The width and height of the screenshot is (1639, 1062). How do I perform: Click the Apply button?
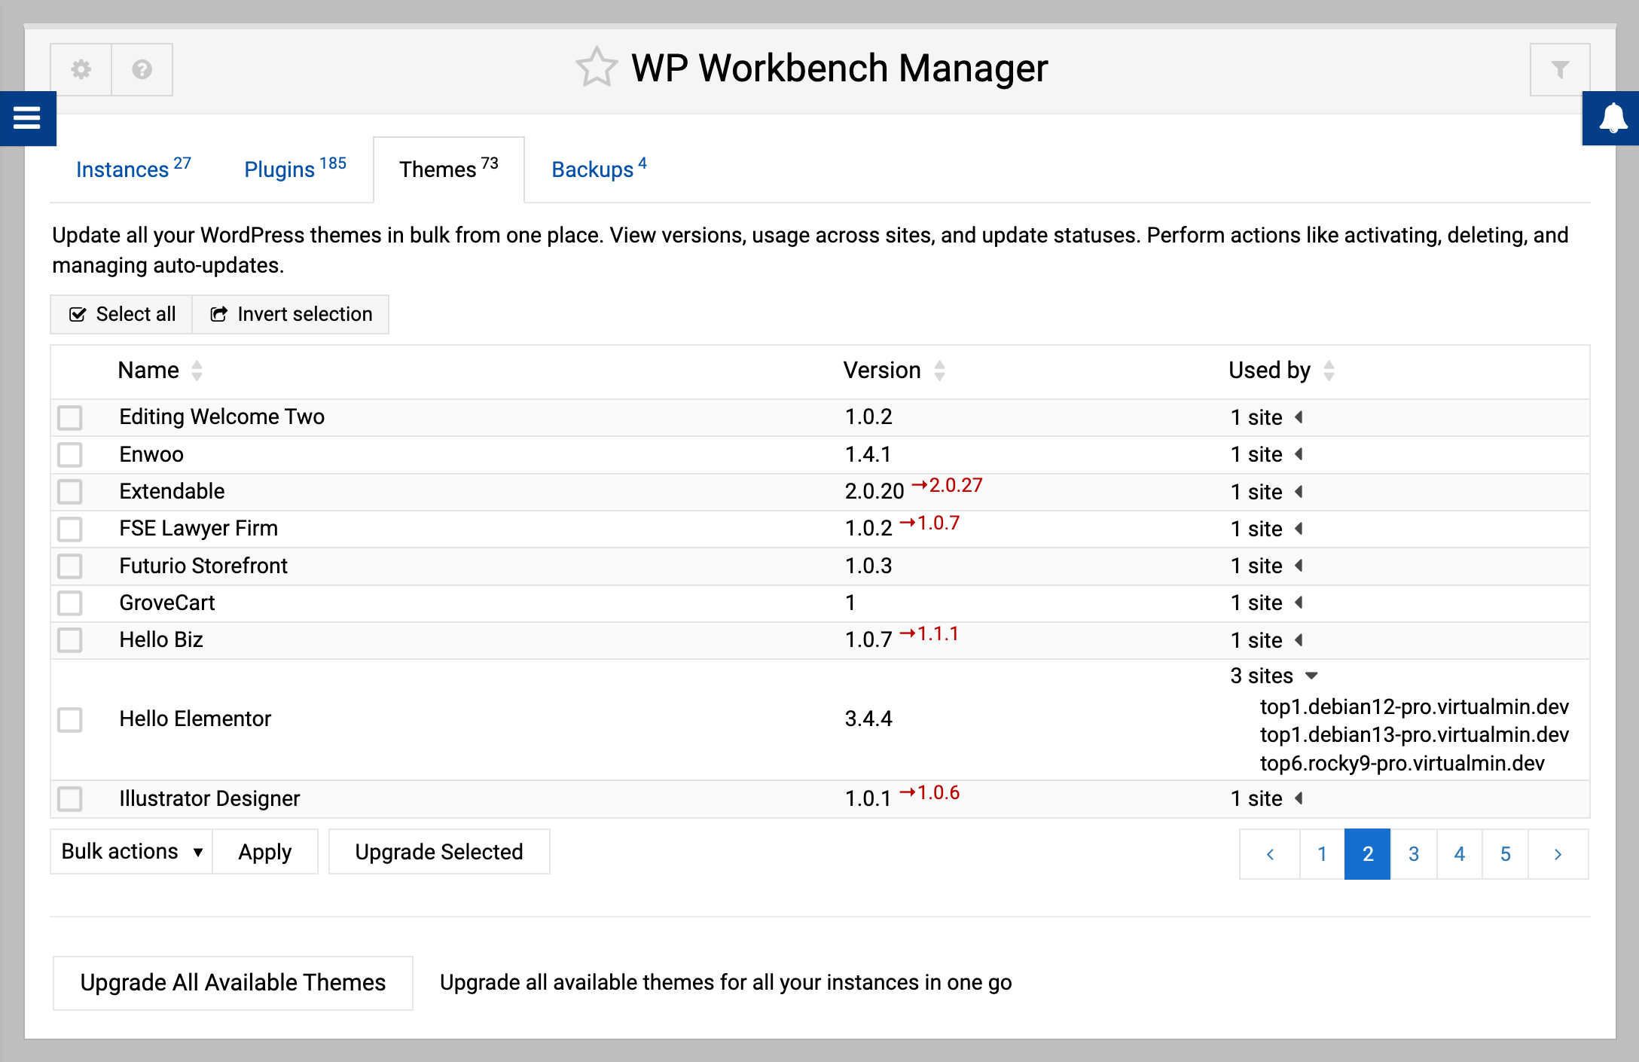pos(265,852)
